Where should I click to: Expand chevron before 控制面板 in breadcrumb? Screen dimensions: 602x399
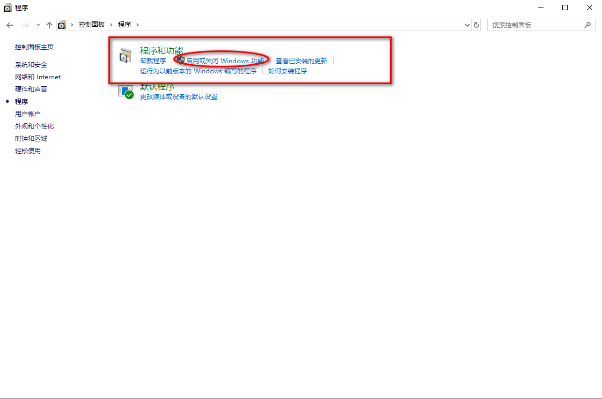coord(72,25)
